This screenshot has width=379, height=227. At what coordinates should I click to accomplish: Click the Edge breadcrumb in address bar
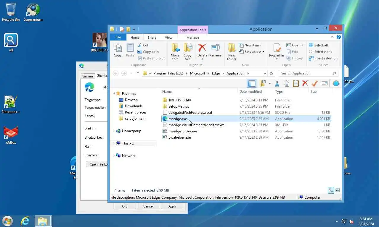click(x=216, y=73)
